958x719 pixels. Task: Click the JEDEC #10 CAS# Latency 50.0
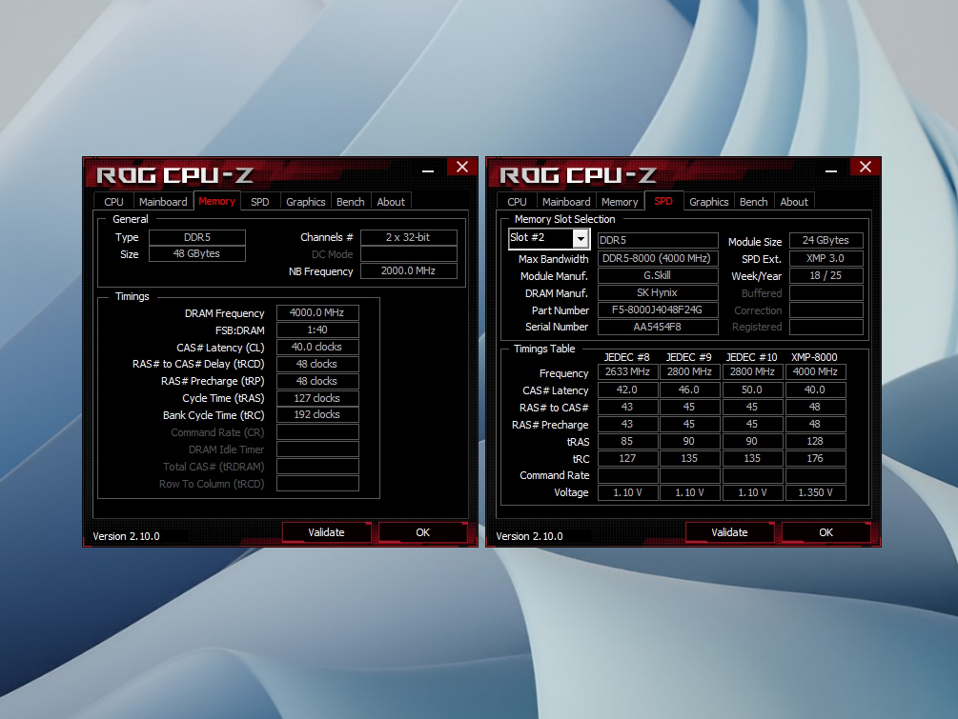point(752,389)
